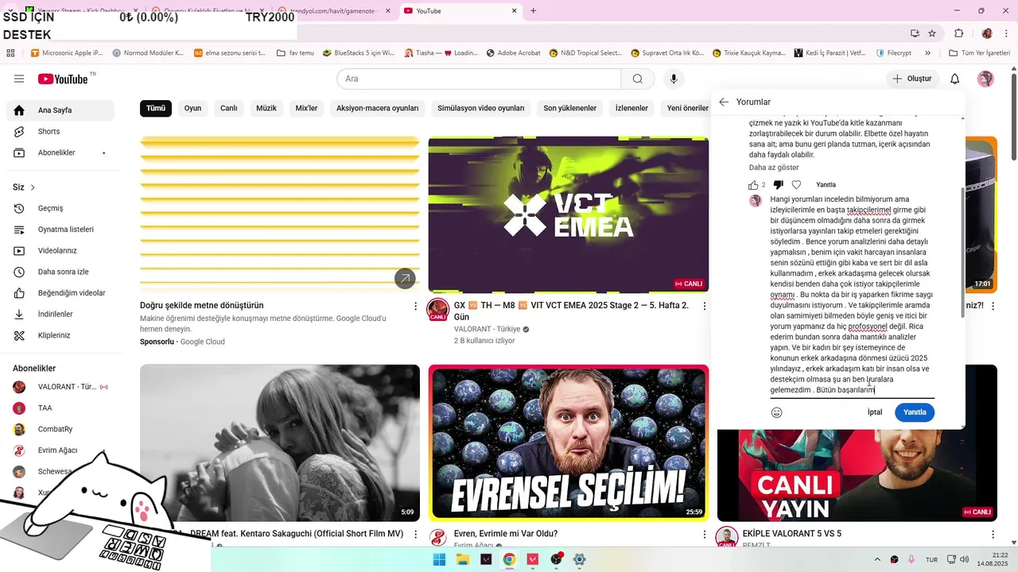Show hidden system tray icons
Screen dimensions: 1018x572
876,559
